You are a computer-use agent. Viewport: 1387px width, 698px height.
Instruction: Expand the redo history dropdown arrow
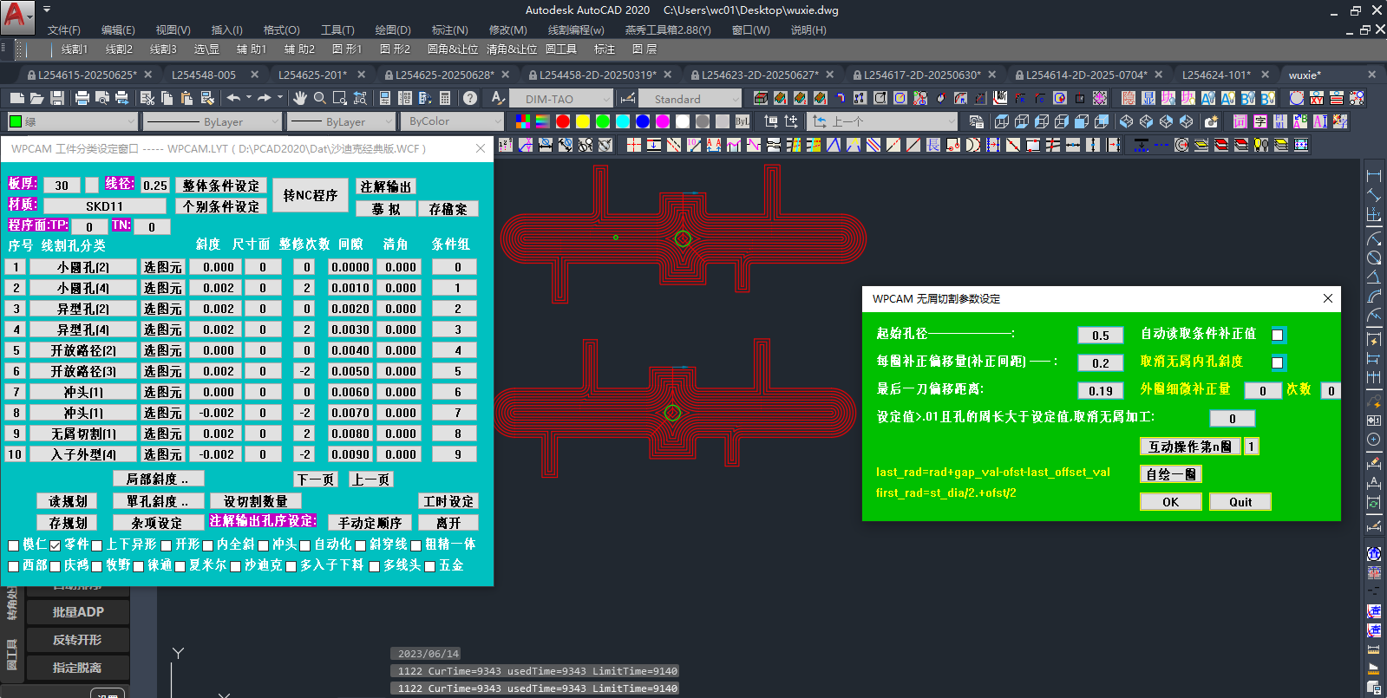[x=280, y=98]
